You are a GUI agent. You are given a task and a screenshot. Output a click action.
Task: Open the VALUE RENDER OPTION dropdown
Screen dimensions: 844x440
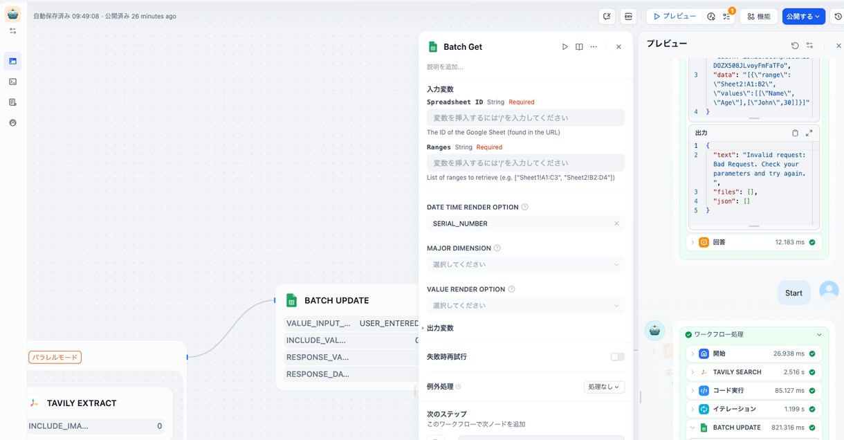(525, 305)
